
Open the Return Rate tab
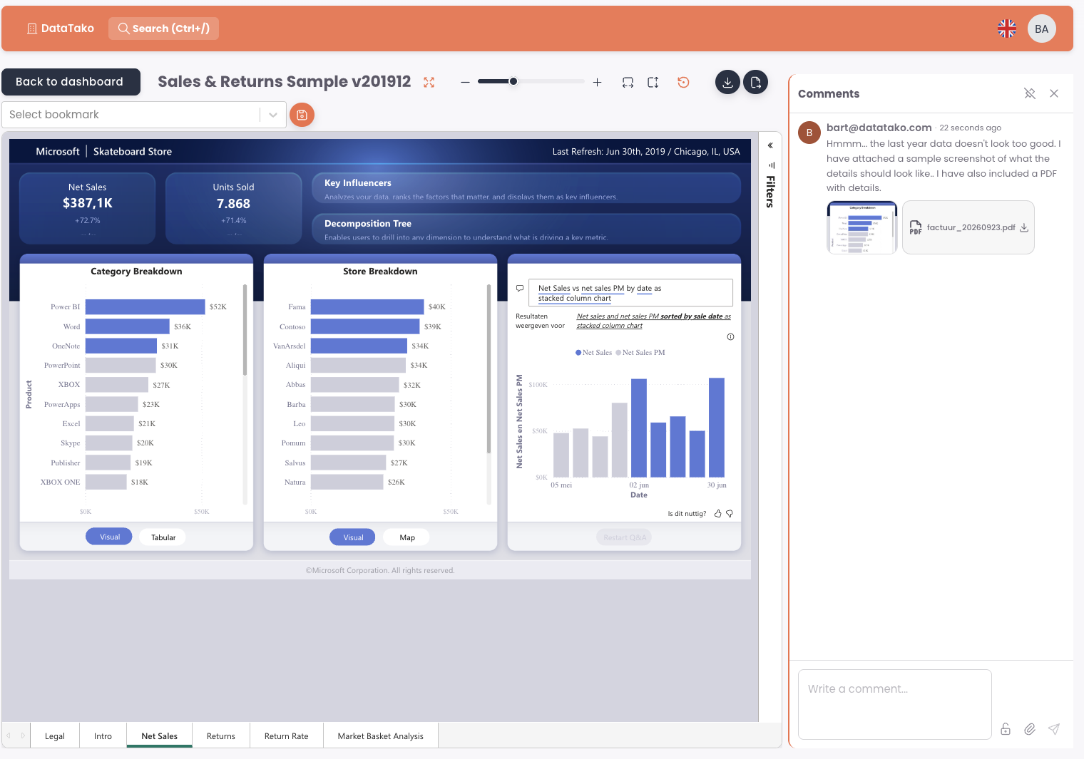(287, 736)
